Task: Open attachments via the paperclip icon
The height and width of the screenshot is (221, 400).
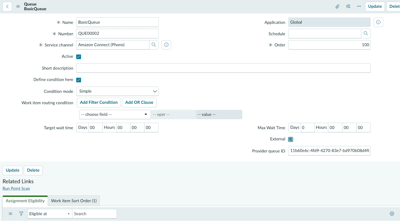Action: [337, 6]
